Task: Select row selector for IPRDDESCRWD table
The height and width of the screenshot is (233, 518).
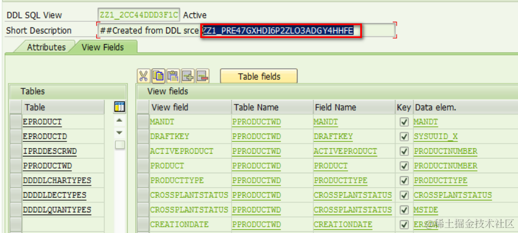Action: (x=16, y=151)
